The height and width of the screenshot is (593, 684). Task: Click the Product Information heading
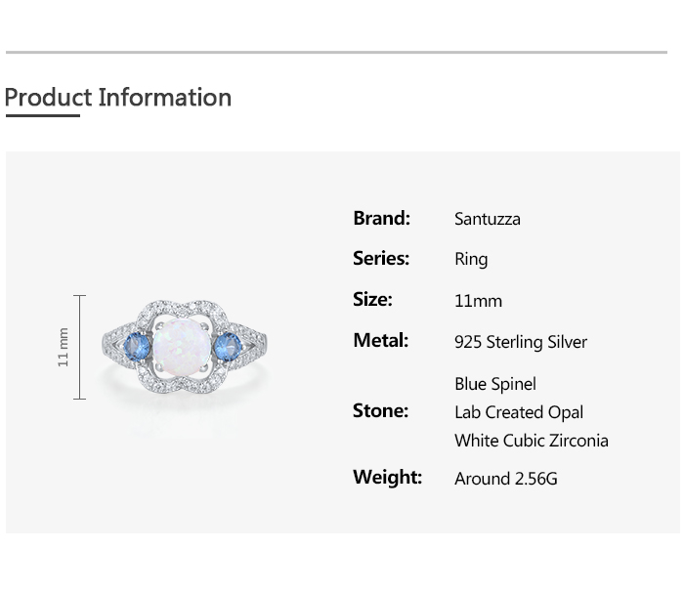pos(118,98)
